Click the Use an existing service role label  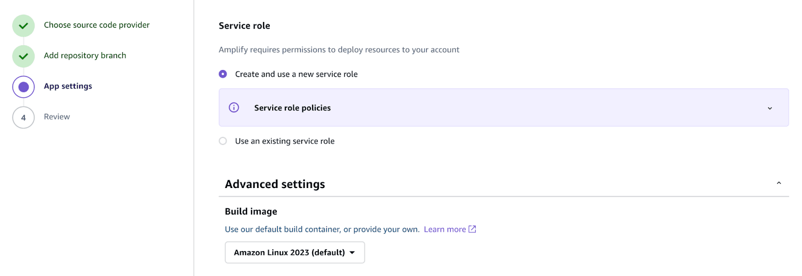point(285,141)
